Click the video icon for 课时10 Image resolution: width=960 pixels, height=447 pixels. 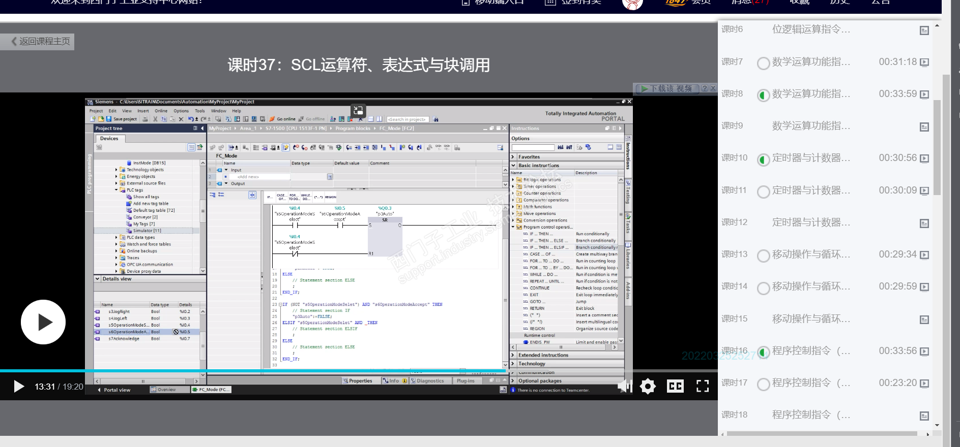point(924,158)
